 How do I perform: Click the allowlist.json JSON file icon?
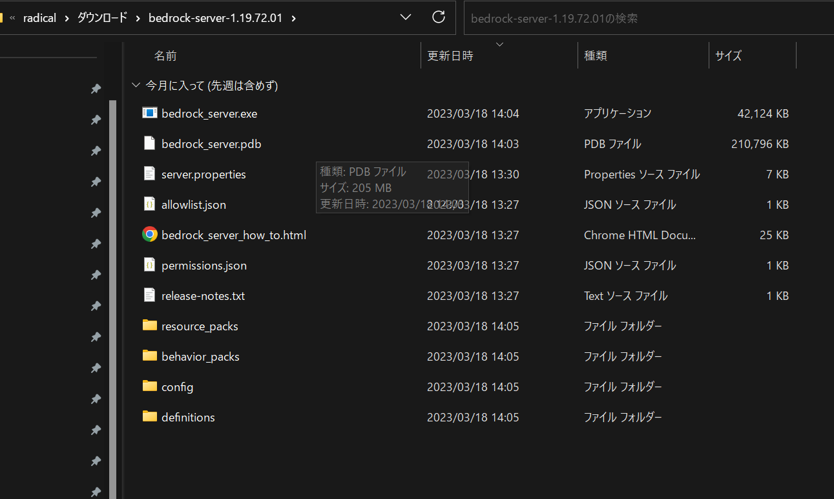pyautogui.click(x=149, y=204)
